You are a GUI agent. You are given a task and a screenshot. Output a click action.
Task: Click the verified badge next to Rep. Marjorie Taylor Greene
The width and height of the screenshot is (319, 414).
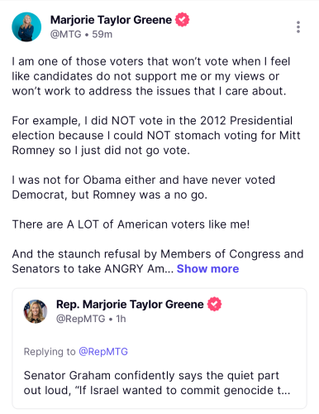214,304
